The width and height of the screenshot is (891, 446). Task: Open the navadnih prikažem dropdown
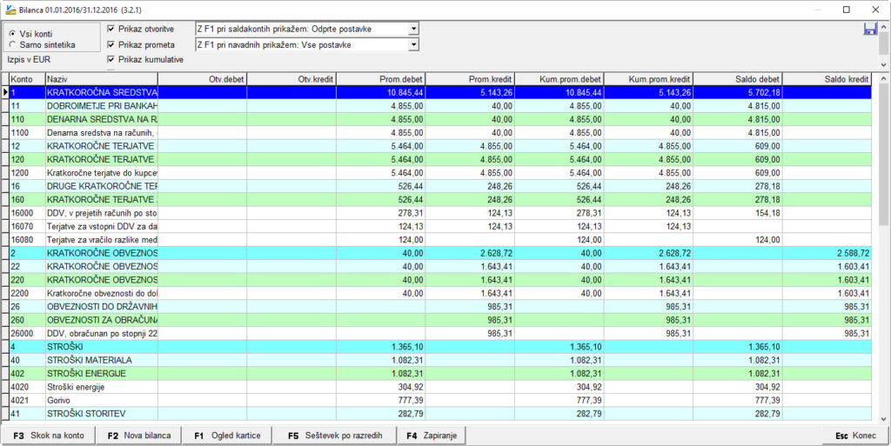pos(413,43)
